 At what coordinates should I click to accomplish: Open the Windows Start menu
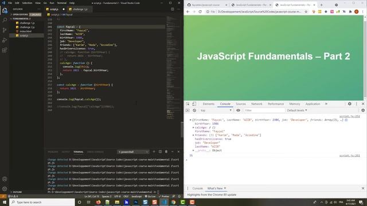5,202
